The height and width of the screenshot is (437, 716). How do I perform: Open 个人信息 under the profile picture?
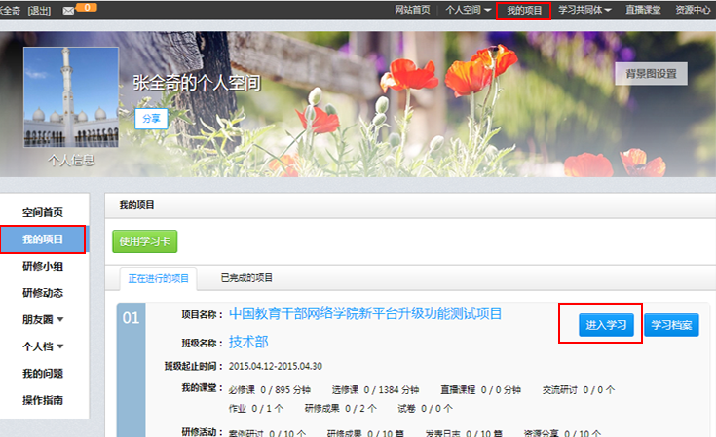[71, 161]
